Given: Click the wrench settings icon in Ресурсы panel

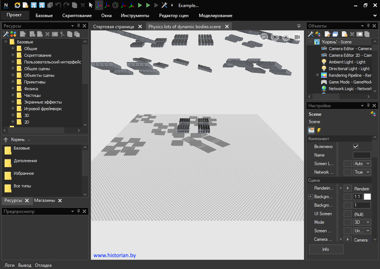Looking at the screenshot, I should [x=6, y=34].
